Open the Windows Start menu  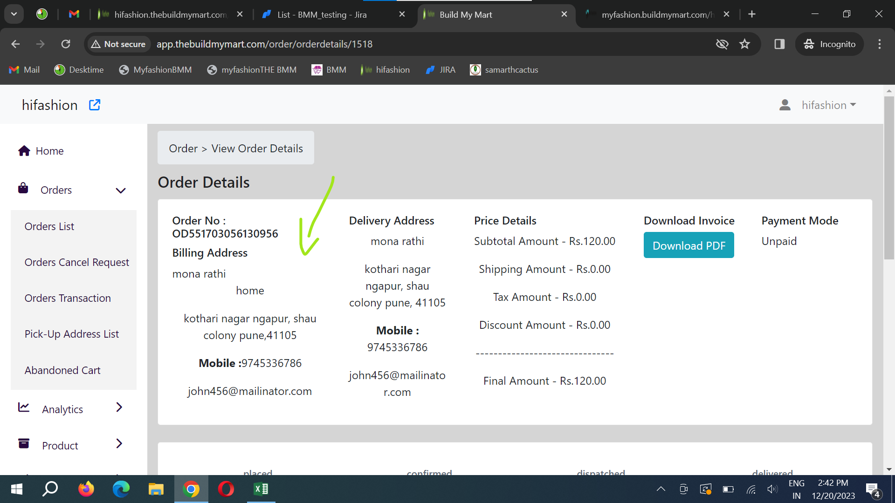coord(16,489)
